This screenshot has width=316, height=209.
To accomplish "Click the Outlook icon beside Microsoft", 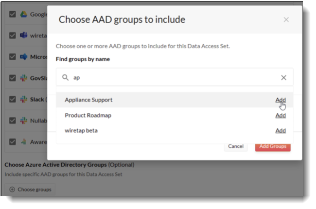I will point(23,57).
